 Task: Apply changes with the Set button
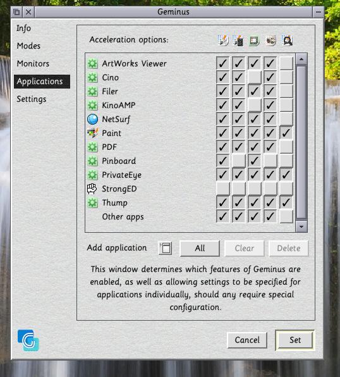295,340
